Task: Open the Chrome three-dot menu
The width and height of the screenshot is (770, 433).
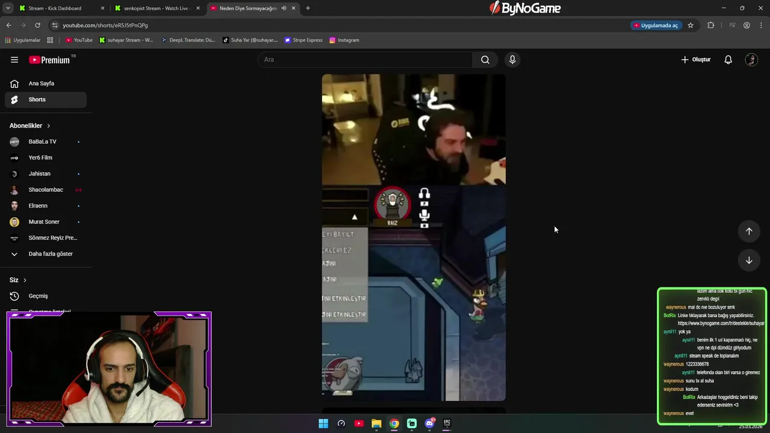Action: [x=761, y=25]
